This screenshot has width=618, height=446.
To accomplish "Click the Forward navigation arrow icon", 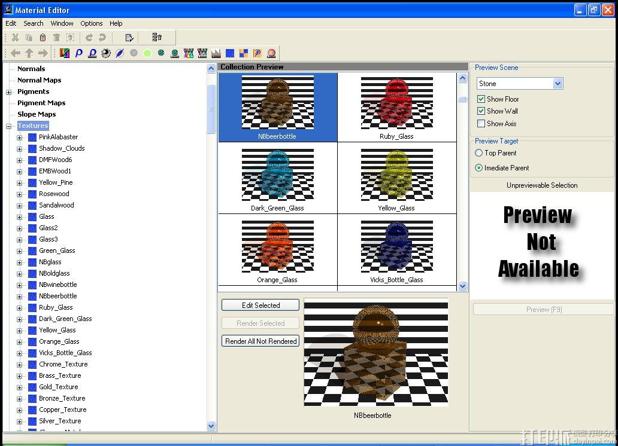I will [43, 53].
